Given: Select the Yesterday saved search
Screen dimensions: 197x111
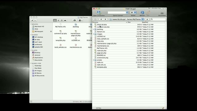Looking at the screenshot, I should tap(38, 66).
